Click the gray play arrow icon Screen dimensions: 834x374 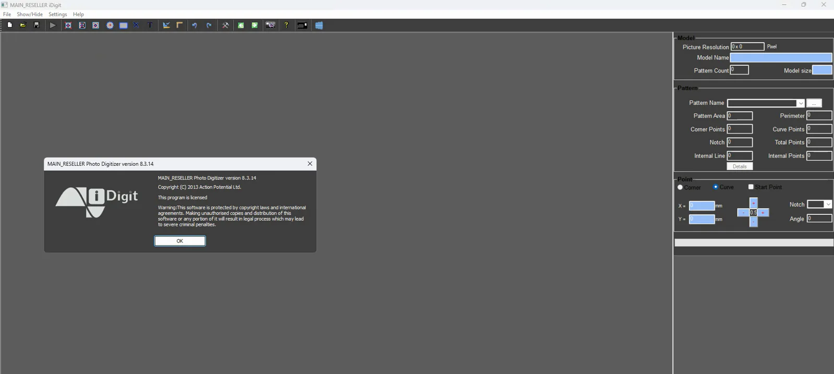tap(53, 25)
